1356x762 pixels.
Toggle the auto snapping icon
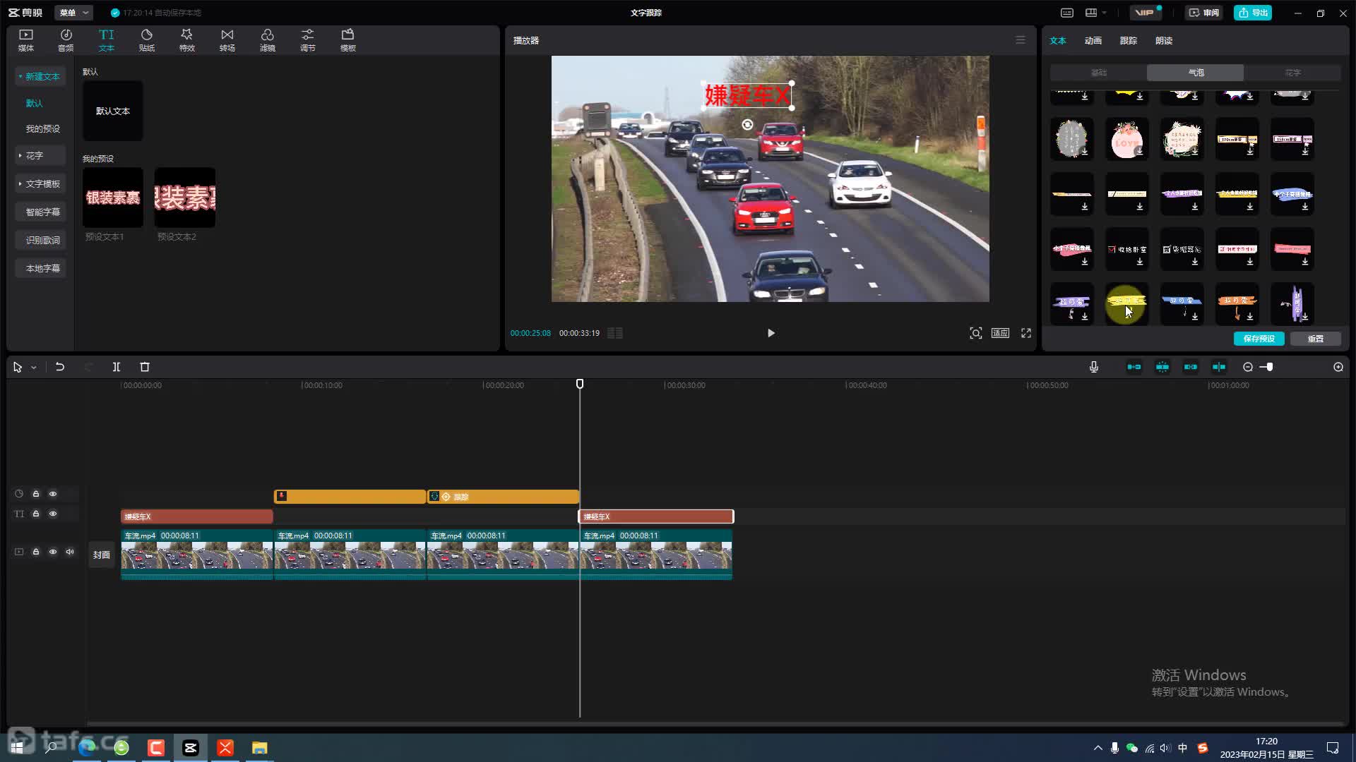tap(1162, 367)
